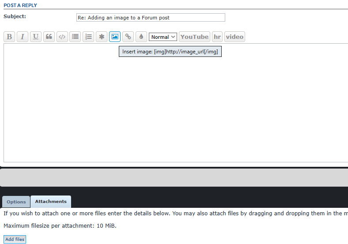Viewport: 348px width, 244px height.
Task: Insert YouTube BBCode tag
Action: (194, 37)
